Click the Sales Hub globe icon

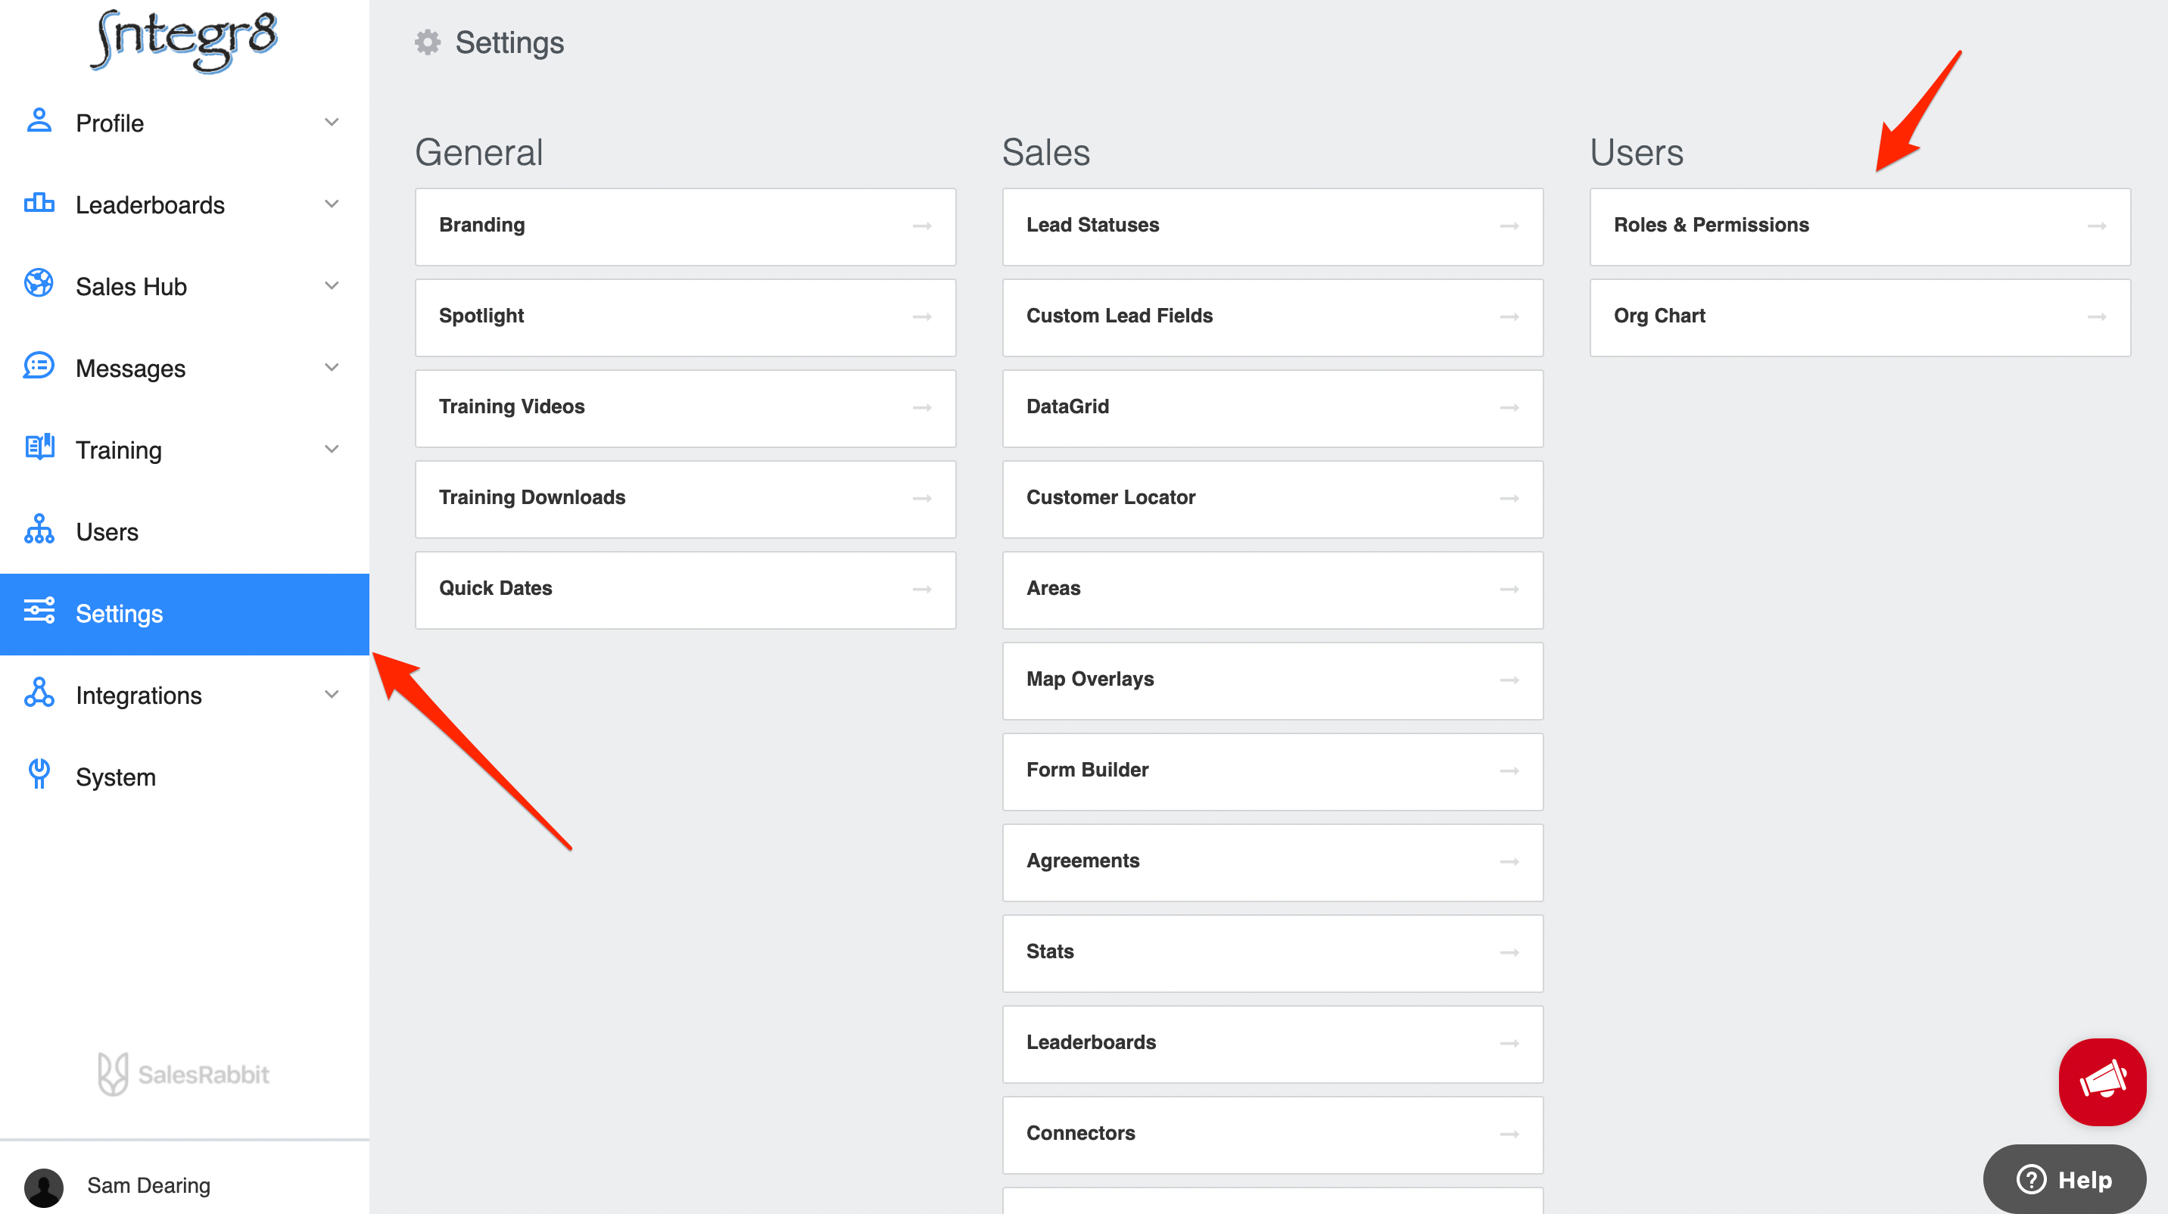coord(39,284)
